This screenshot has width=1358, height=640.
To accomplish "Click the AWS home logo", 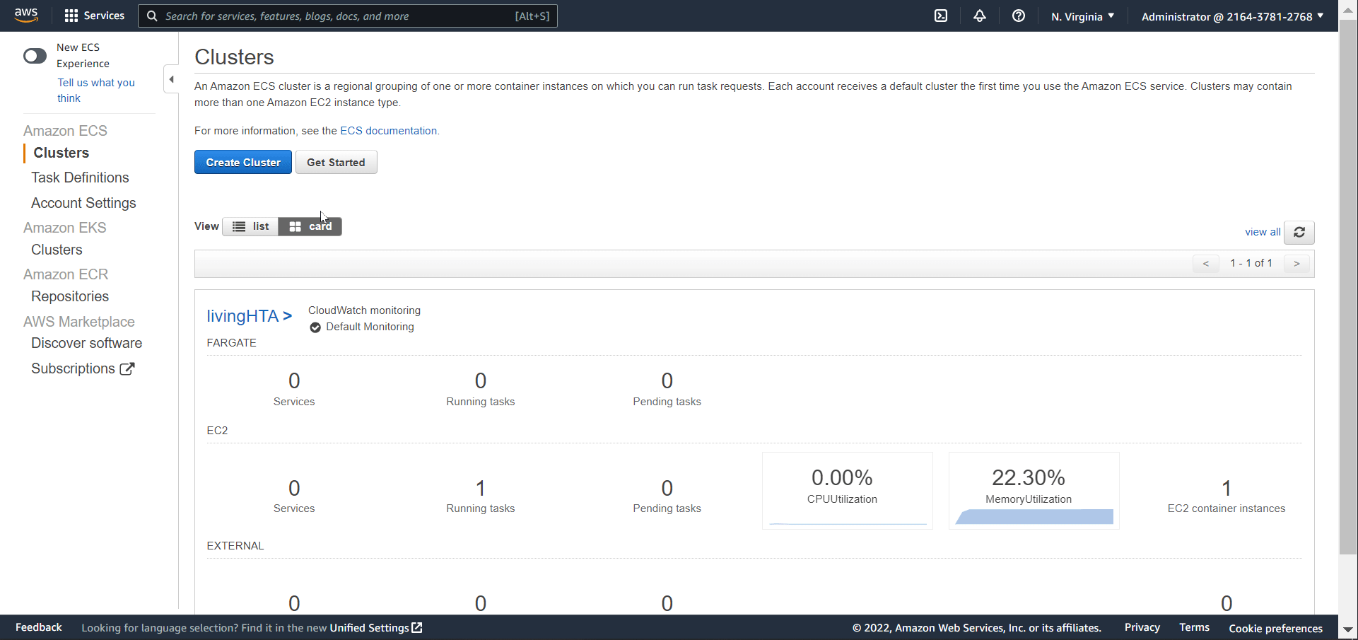I will [x=26, y=16].
